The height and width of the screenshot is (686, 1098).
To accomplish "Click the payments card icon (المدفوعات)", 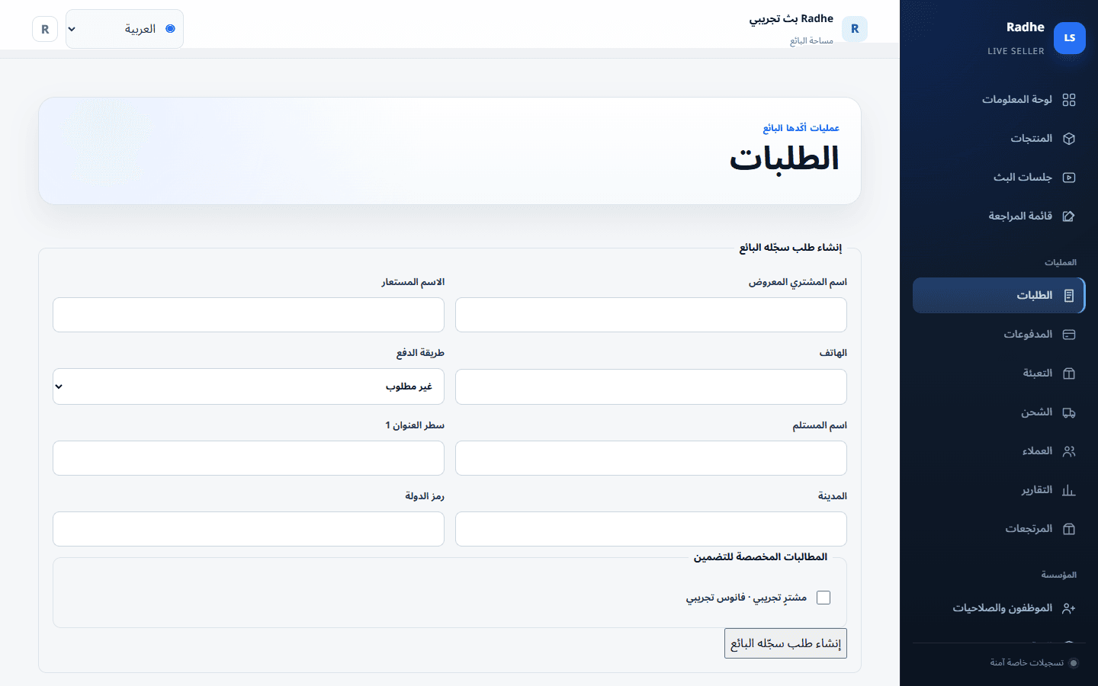I will (1069, 335).
